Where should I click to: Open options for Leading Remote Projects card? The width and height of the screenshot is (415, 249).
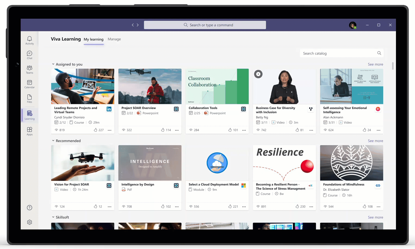pos(110,130)
